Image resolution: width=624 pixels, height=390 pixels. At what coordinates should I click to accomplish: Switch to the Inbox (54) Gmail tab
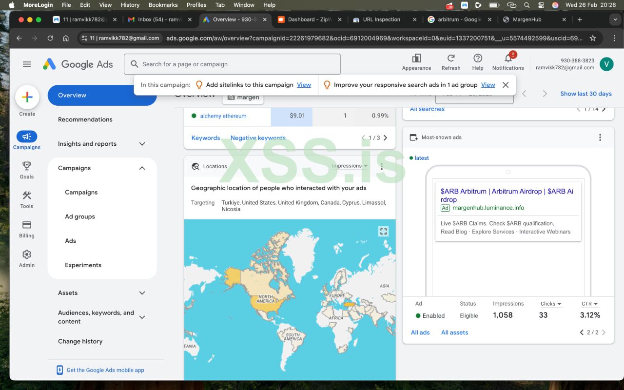point(160,19)
